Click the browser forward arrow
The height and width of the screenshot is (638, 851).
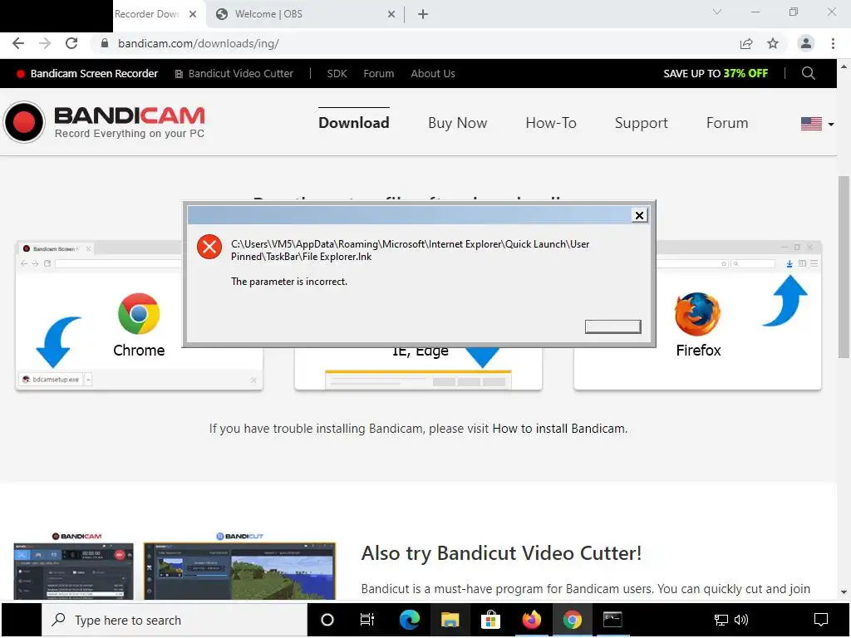[x=45, y=43]
